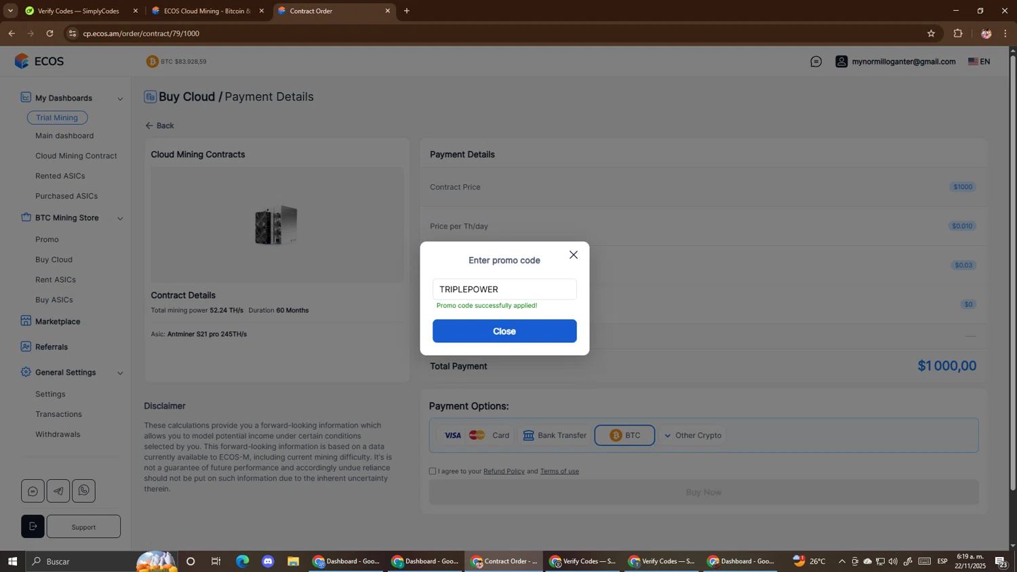Image resolution: width=1017 pixels, height=572 pixels.
Task: Open Buy ASICs
Action: click(54, 300)
